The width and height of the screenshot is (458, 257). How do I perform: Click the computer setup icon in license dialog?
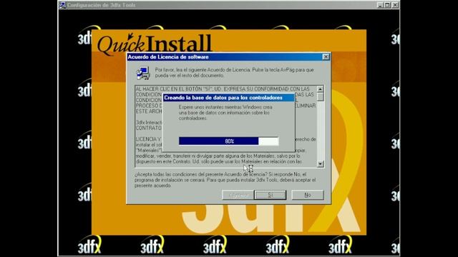pyautogui.click(x=143, y=73)
